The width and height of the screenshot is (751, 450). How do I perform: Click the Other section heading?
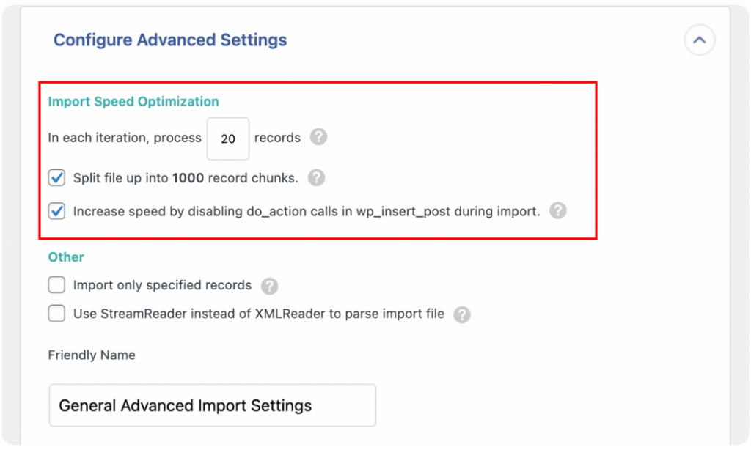point(66,257)
